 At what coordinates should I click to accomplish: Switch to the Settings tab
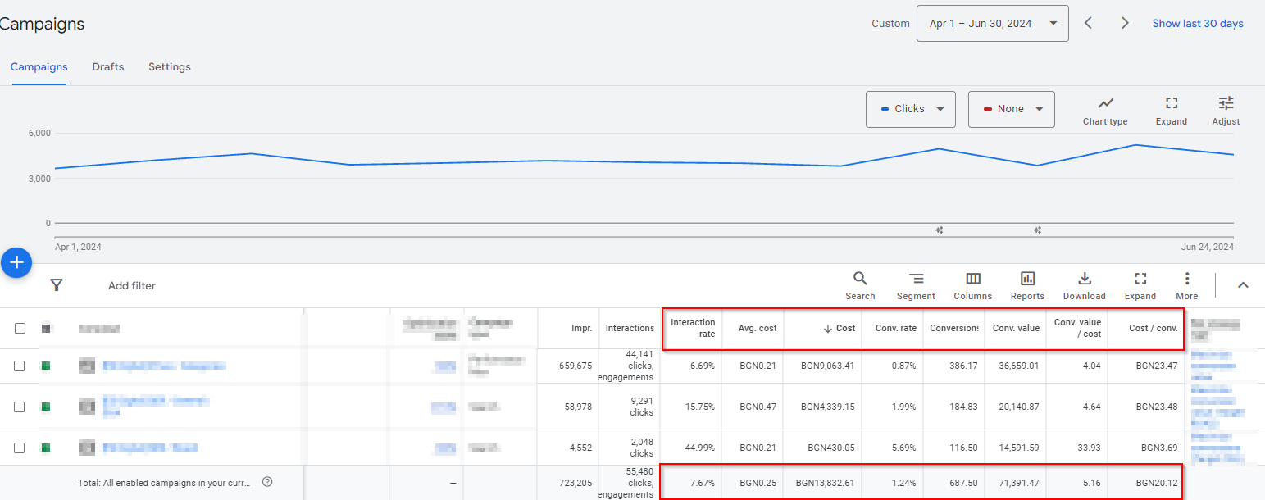[x=170, y=67]
